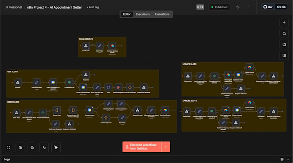Image resolution: width=293 pixels, height=163 pixels.
Task: Select Cancel Slots webhook trigger node
Action: [187, 111]
